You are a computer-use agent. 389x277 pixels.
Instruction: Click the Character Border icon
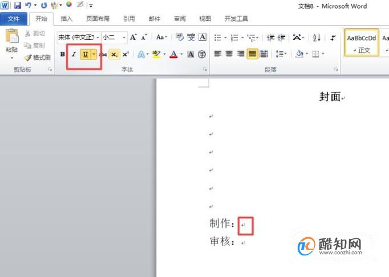point(202,37)
